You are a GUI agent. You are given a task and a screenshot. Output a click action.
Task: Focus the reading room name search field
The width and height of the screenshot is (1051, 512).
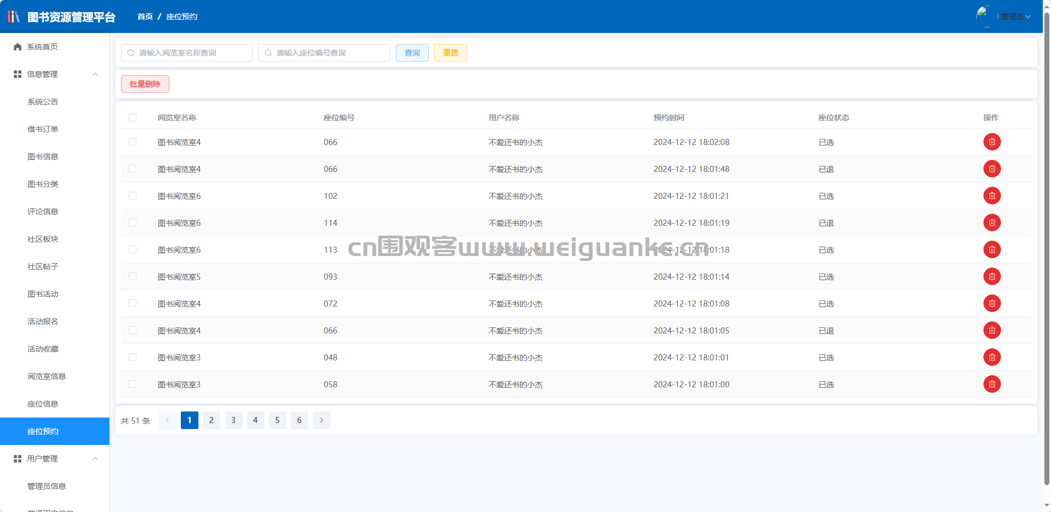[187, 53]
